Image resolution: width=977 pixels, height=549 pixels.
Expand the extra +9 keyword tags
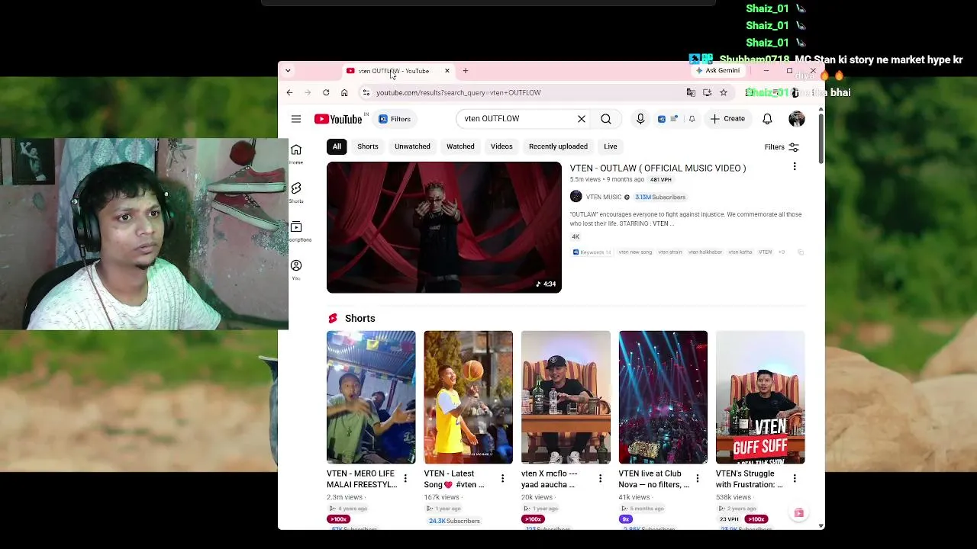[x=782, y=252]
